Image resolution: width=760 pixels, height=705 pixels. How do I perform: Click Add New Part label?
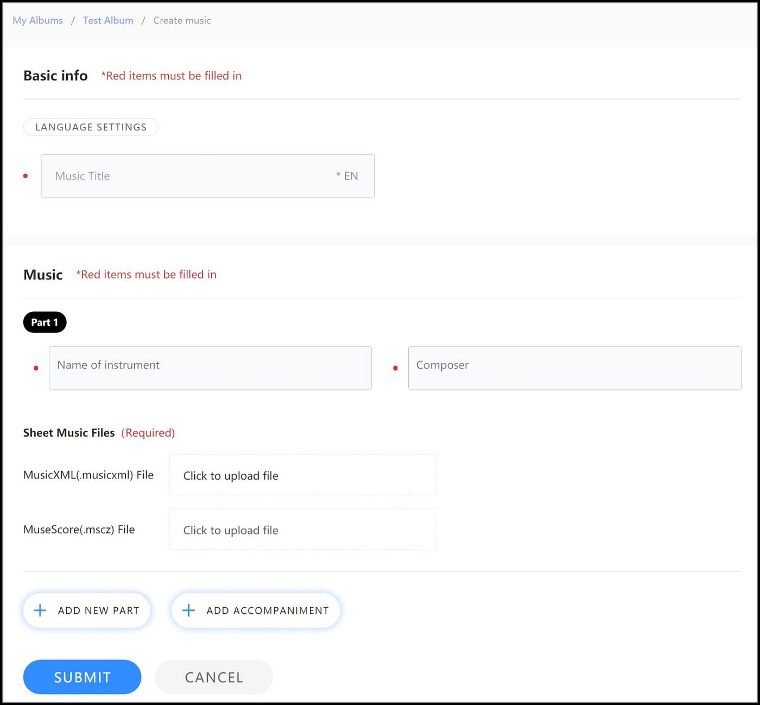click(x=98, y=610)
